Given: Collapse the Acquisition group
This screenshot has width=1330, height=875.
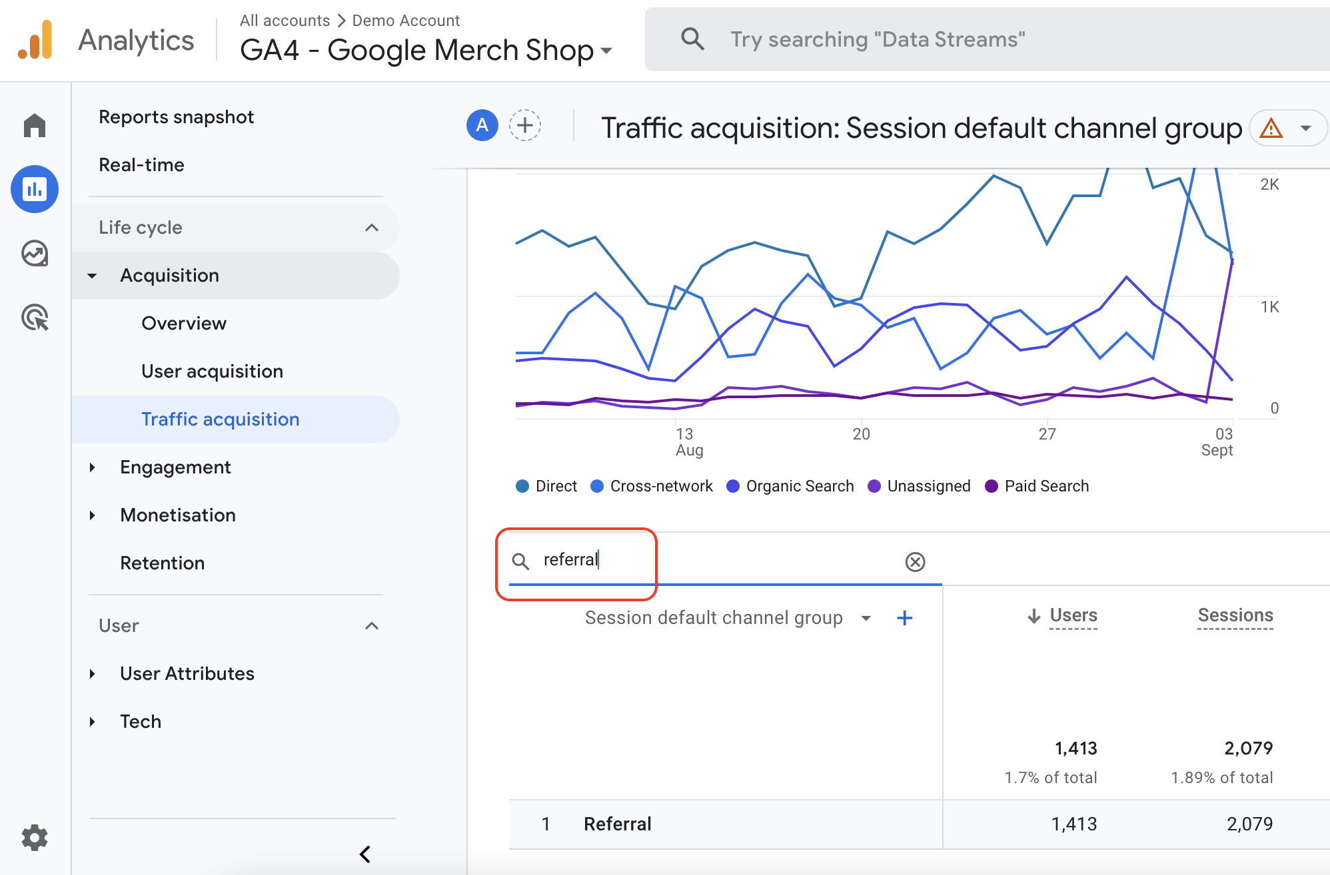Looking at the screenshot, I should tap(92, 276).
